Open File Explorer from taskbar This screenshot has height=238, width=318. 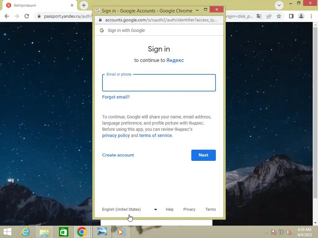(x=44, y=232)
